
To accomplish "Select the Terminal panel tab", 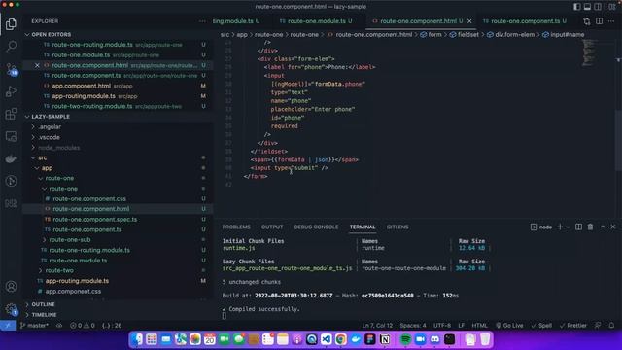I will click(363, 227).
